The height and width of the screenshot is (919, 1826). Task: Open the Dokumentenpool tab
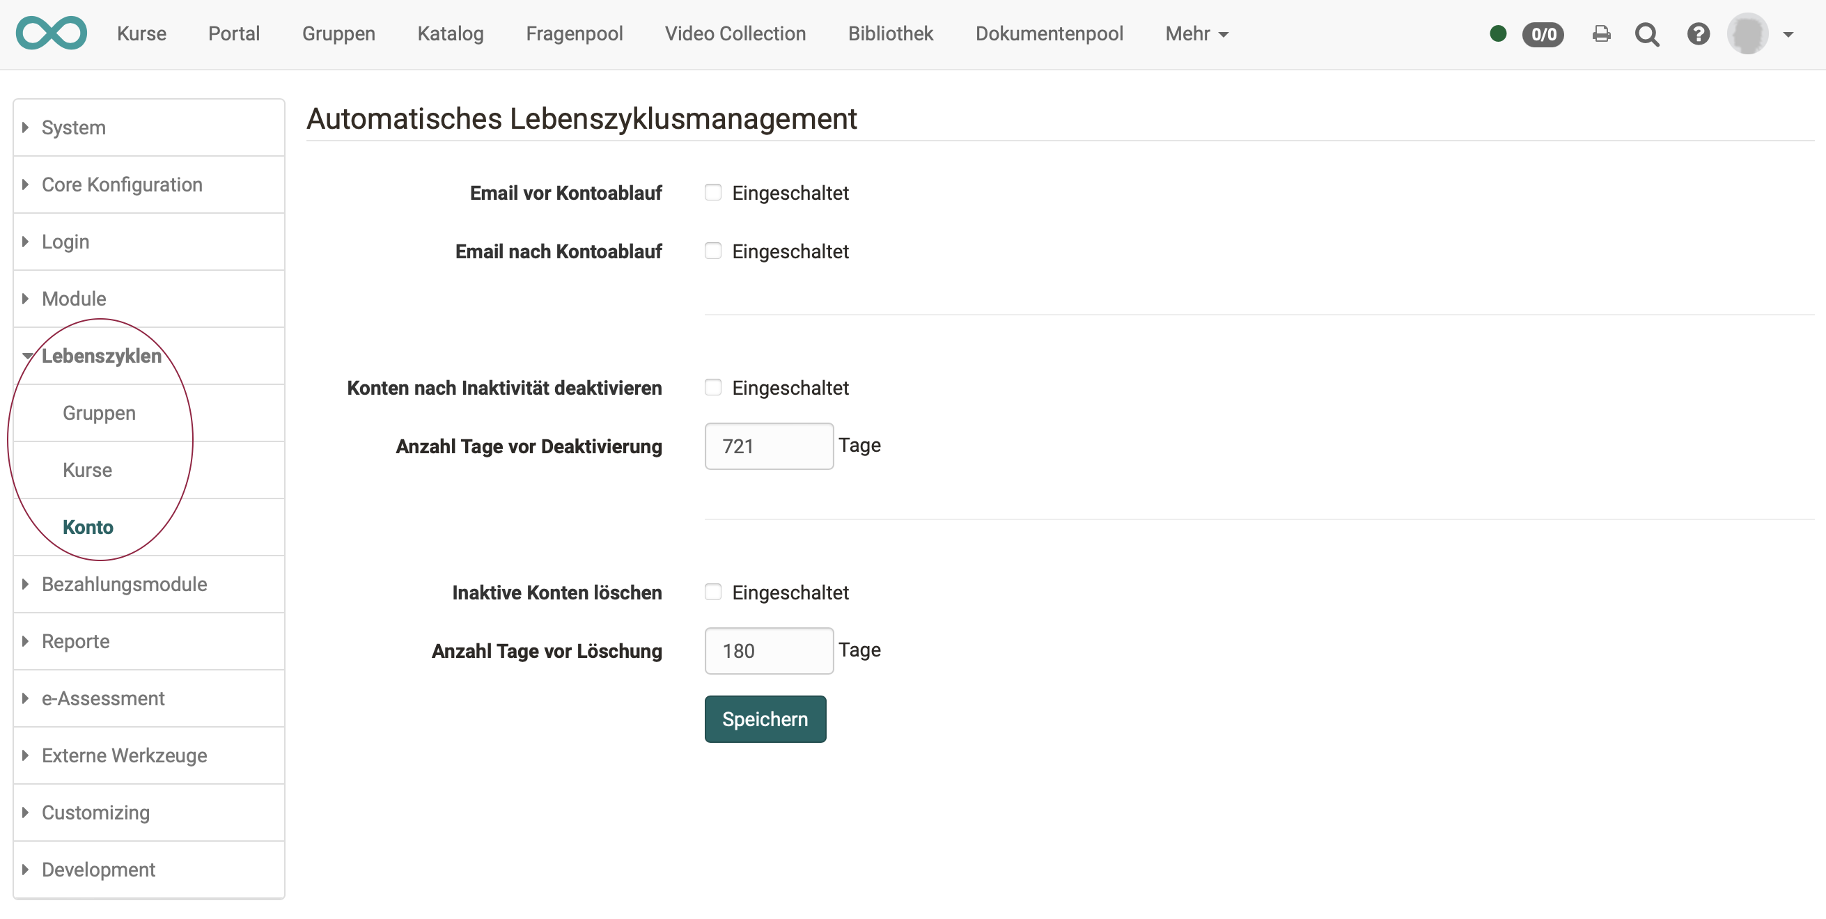[x=1049, y=33]
